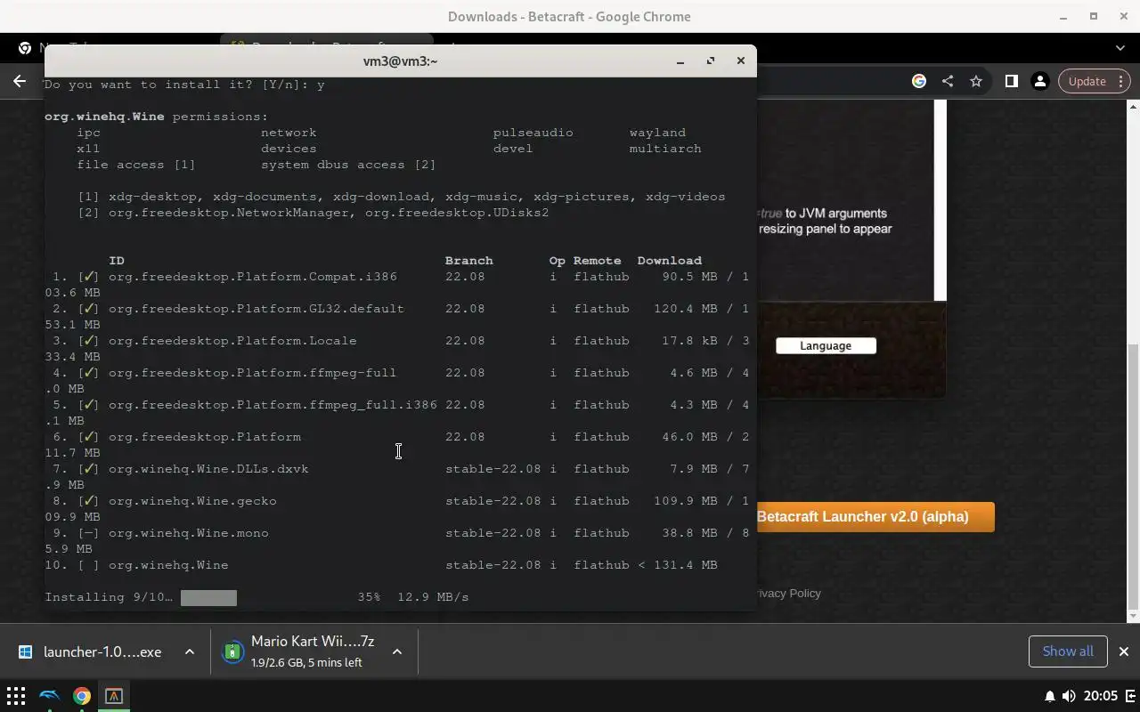This screenshot has width=1140, height=712.
Task: Click org.freedesktop.Platform.ffmpeg-full entry
Action: coord(252,373)
